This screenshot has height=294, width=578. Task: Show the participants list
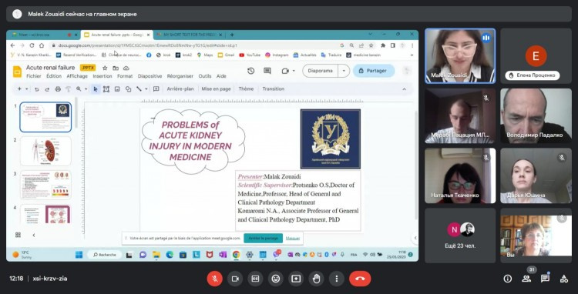526,279
